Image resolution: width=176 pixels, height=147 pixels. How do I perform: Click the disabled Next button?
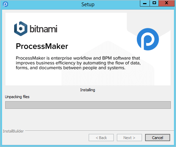(129, 138)
